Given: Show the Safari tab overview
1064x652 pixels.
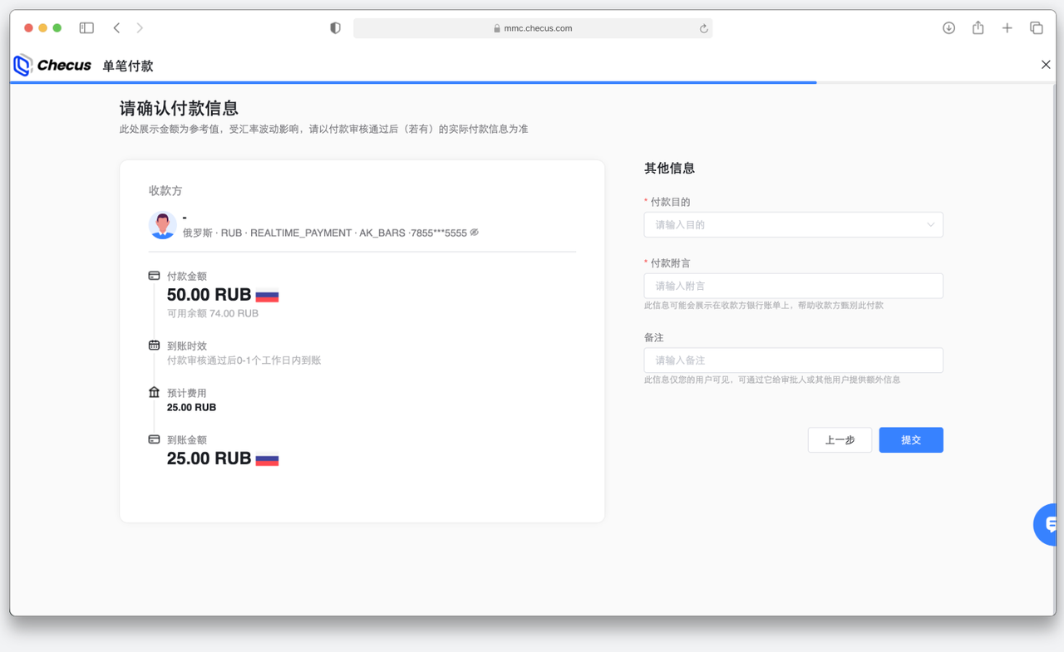Looking at the screenshot, I should 1036,28.
